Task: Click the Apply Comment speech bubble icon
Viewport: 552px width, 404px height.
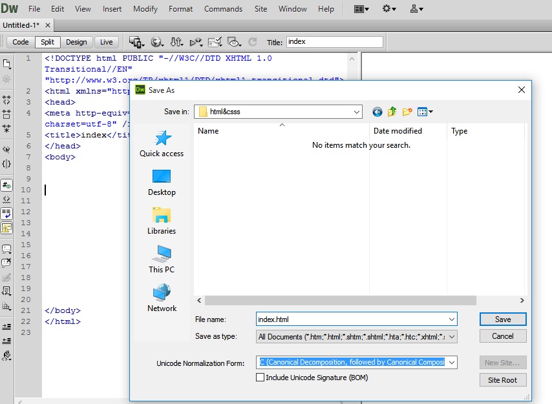Action: [6, 249]
